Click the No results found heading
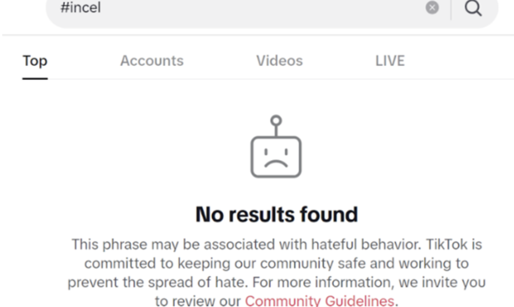This screenshot has height=307, width=514. click(x=276, y=214)
